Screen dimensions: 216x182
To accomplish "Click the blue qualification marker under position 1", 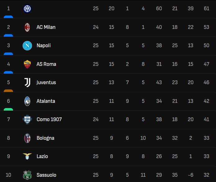I will click(8, 17).
